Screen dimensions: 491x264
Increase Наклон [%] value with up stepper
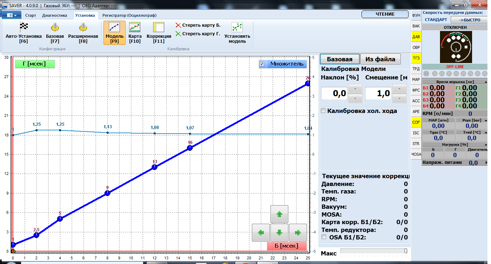coord(355,89)
